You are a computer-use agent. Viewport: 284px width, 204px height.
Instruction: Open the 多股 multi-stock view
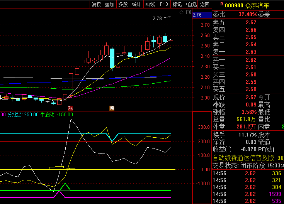tap(123, 4)
